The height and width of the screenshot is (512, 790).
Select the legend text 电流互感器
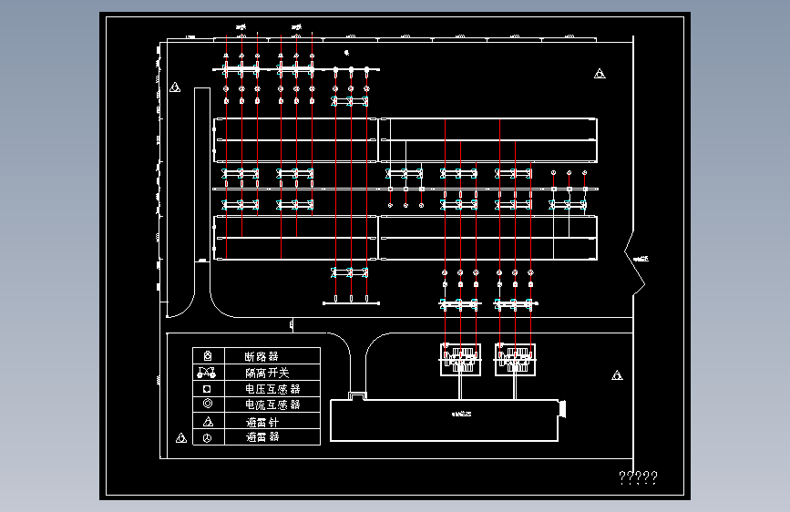point(272,404)
